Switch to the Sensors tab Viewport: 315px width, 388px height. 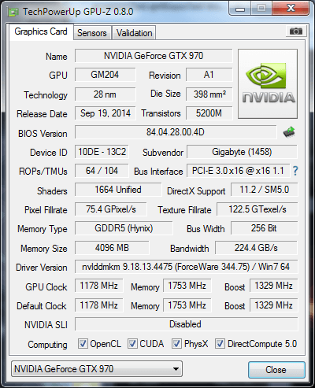pyautogui.click(x=92, y=33)
